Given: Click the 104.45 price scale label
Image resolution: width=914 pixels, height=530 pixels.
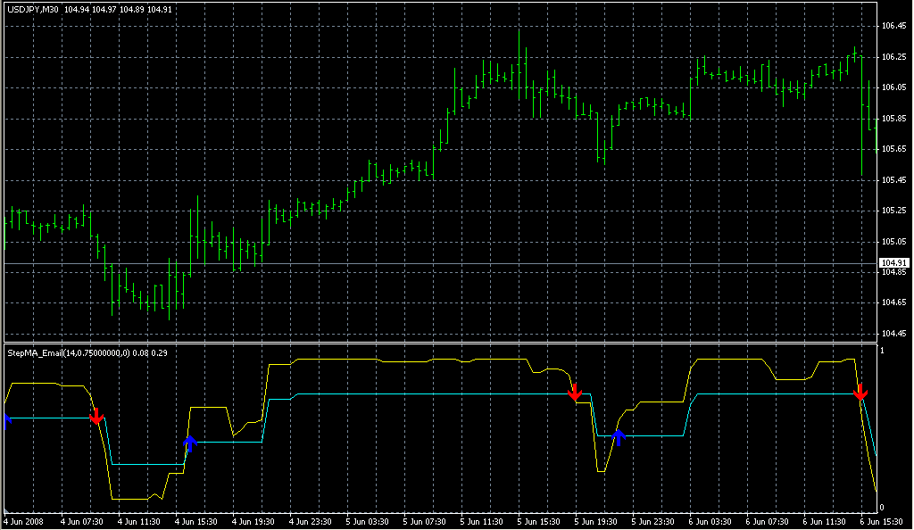Looking at the screenshot, I should (x=893, y=334).
